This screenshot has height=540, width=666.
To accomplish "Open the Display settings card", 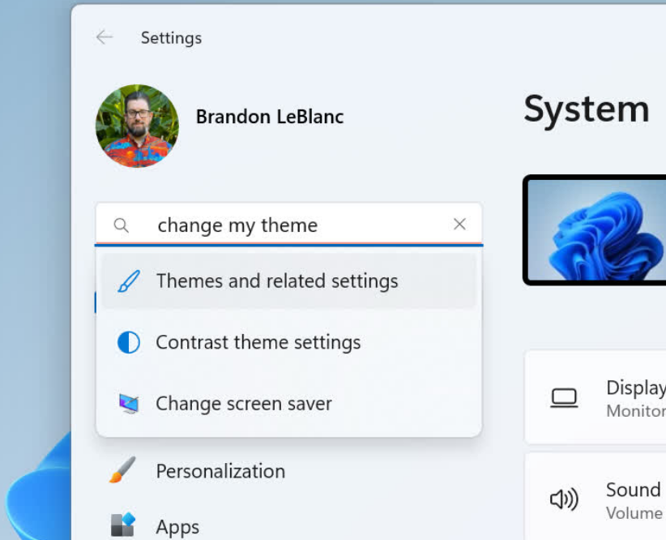I will 596,397.
